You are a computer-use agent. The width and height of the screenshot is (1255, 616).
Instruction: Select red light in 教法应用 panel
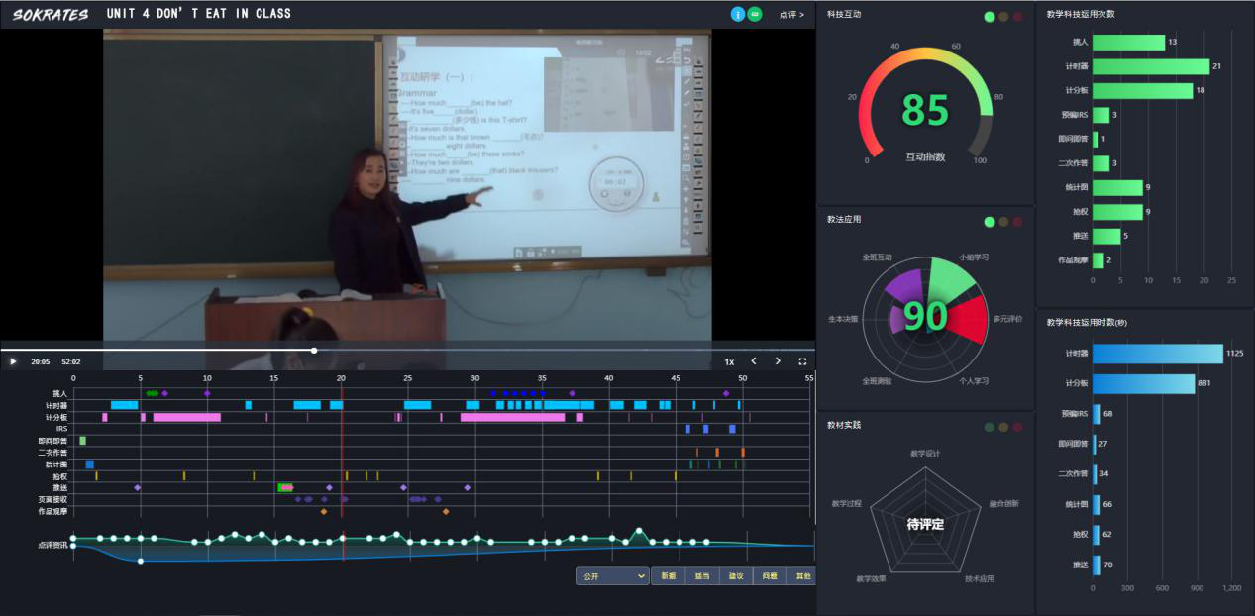pos(1017,222)
